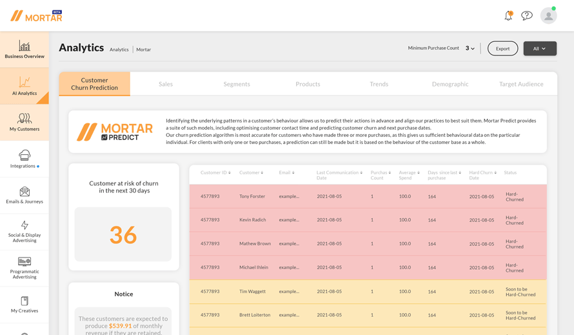Viewport: 574px width, 335px height.
Task: Click Michael Ihlein's Hard-Churned status
Action: [515, 268]
